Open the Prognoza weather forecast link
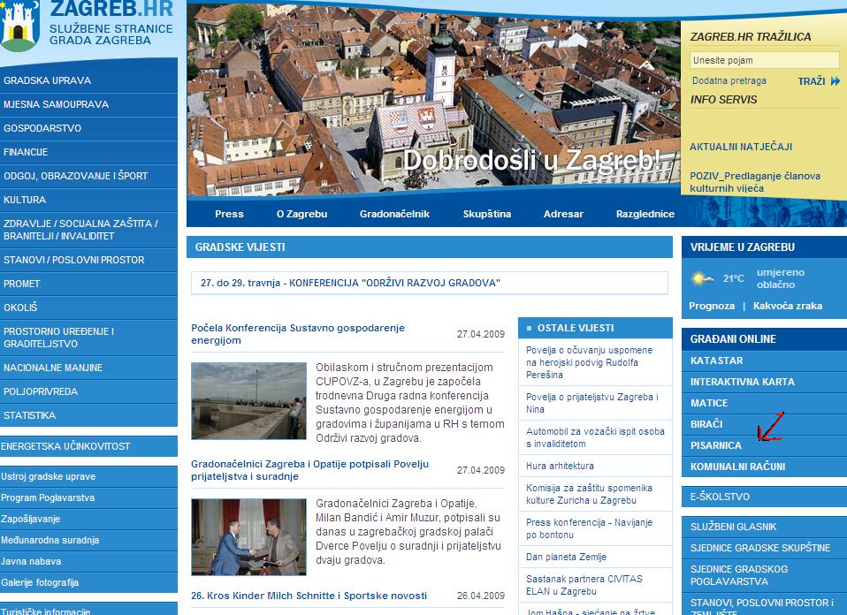This screenshot has height=615, width=847. (x=713, y=305)
